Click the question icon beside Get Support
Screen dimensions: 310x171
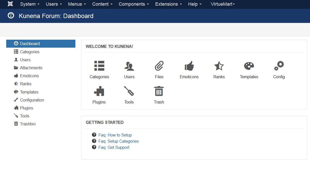coord(94,147)
